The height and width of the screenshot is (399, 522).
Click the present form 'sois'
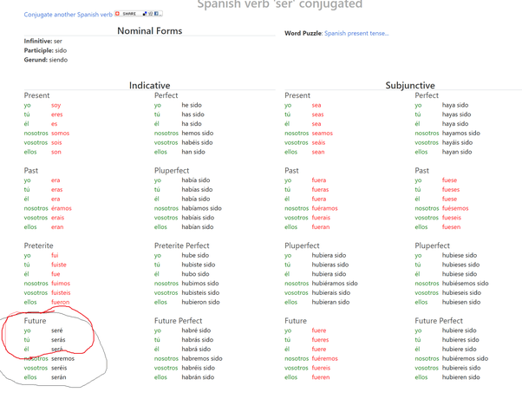click(x=56, y=142)
